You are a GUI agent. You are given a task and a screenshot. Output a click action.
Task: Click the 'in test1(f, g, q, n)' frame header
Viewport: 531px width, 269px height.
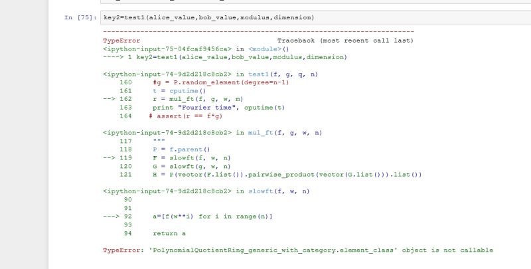click(210, 74)
